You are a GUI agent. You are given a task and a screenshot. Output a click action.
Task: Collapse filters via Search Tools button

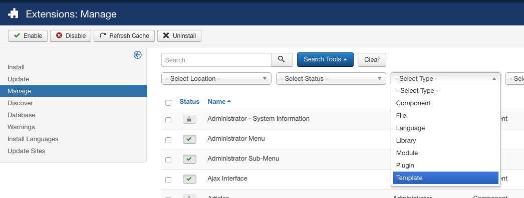[325, 59]
